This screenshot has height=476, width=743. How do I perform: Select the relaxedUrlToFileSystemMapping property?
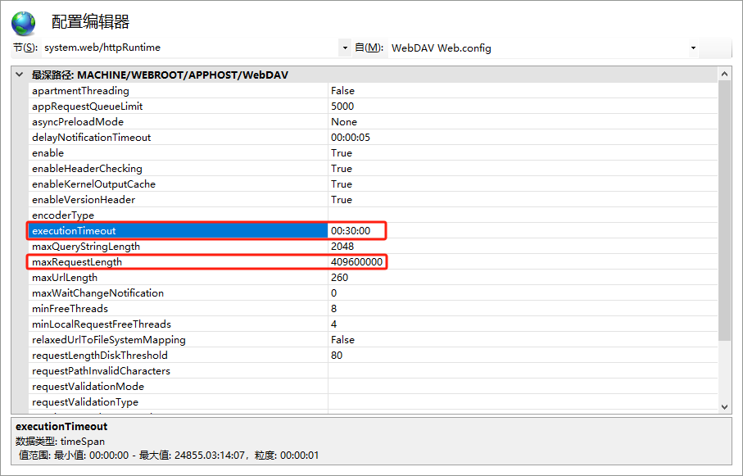click(x=108, y=340)
